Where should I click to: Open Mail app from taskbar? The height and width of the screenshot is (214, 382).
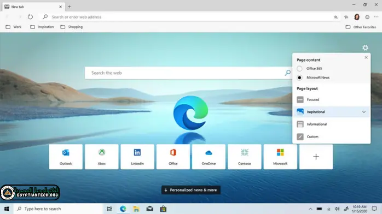[149, 209]
